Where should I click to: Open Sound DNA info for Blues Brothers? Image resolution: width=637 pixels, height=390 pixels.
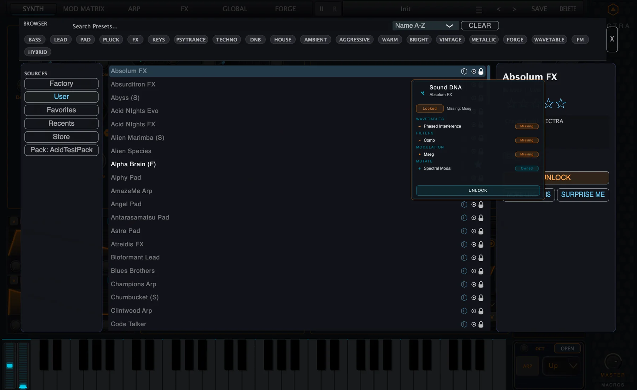pos(464,271)
